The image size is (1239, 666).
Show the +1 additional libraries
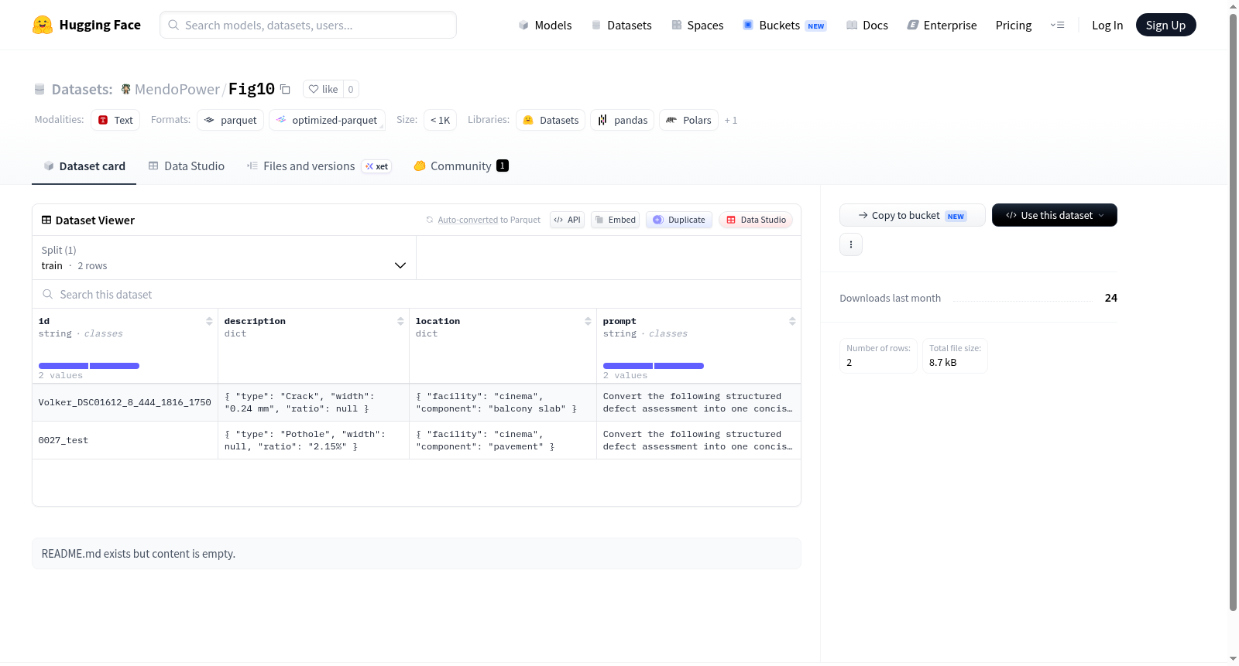point(730,120)
